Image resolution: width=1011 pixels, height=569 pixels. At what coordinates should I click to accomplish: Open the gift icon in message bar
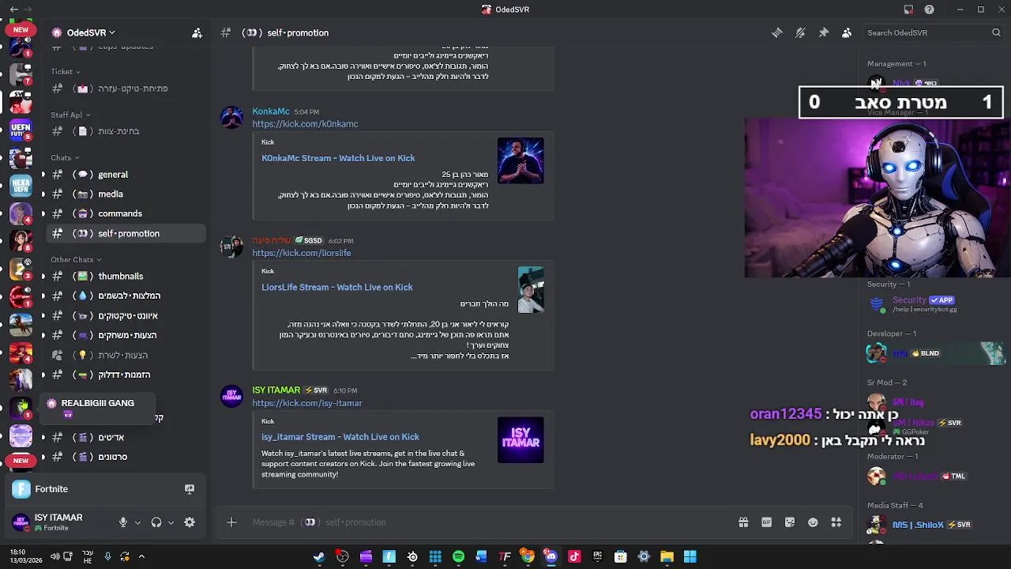(x=743, y=522)
